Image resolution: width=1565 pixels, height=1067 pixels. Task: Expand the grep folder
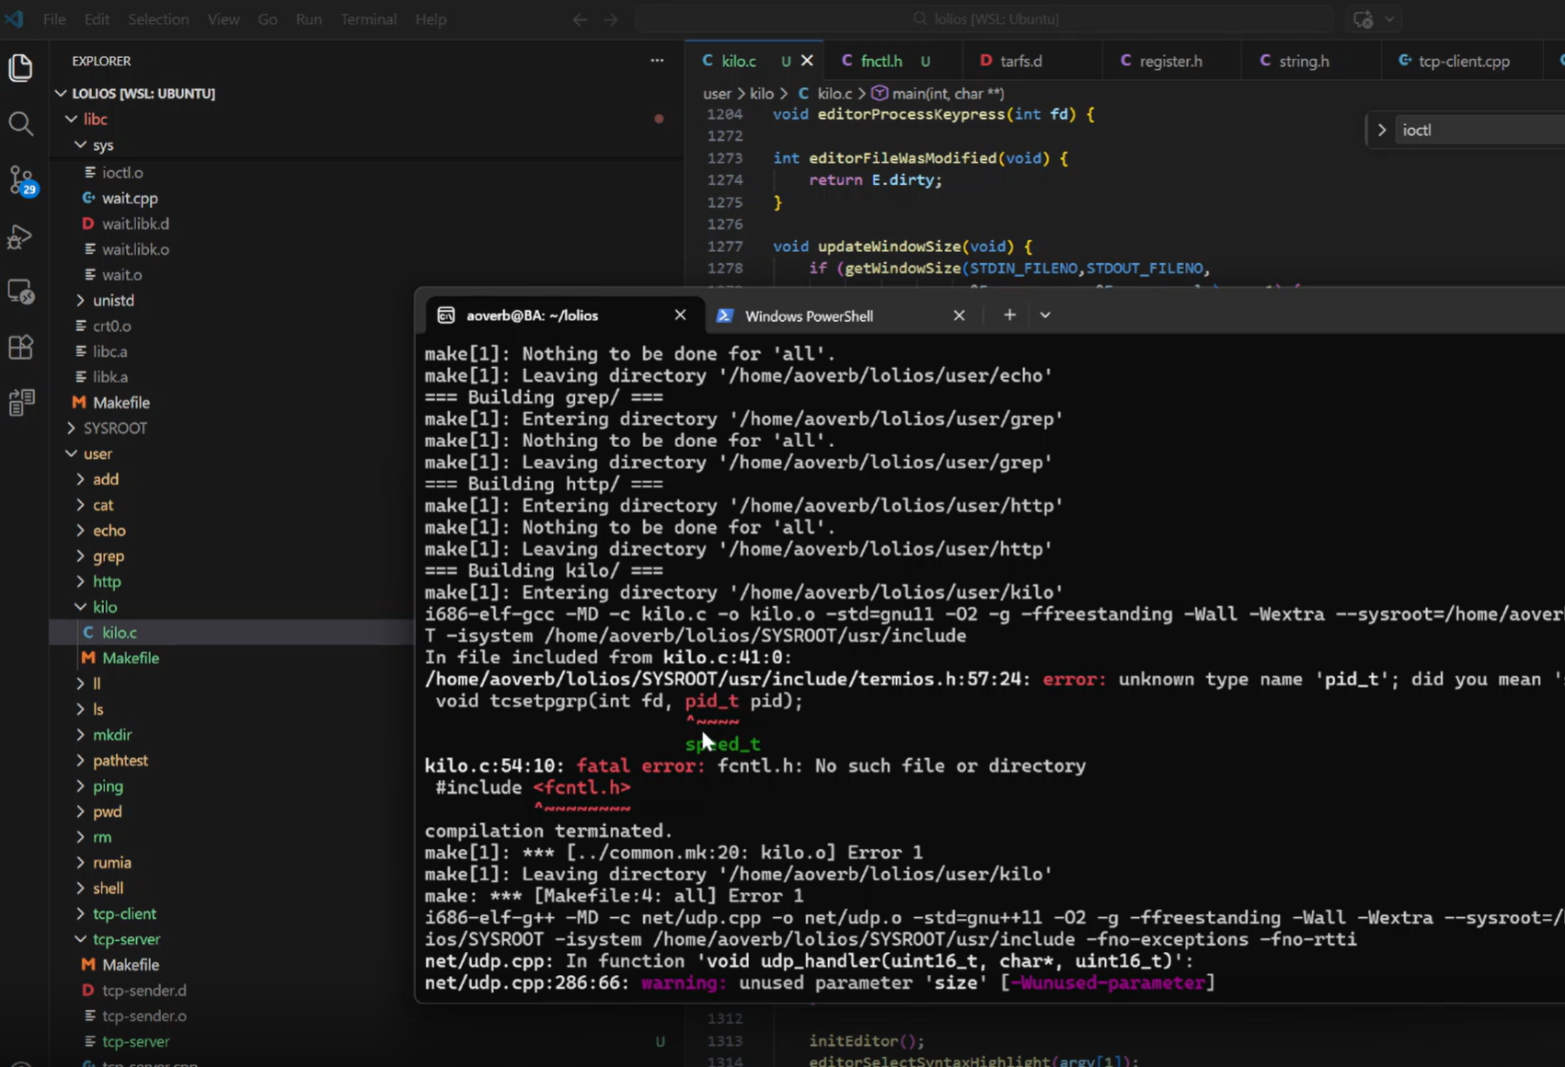pyautogui.click(x=109, y=556)
